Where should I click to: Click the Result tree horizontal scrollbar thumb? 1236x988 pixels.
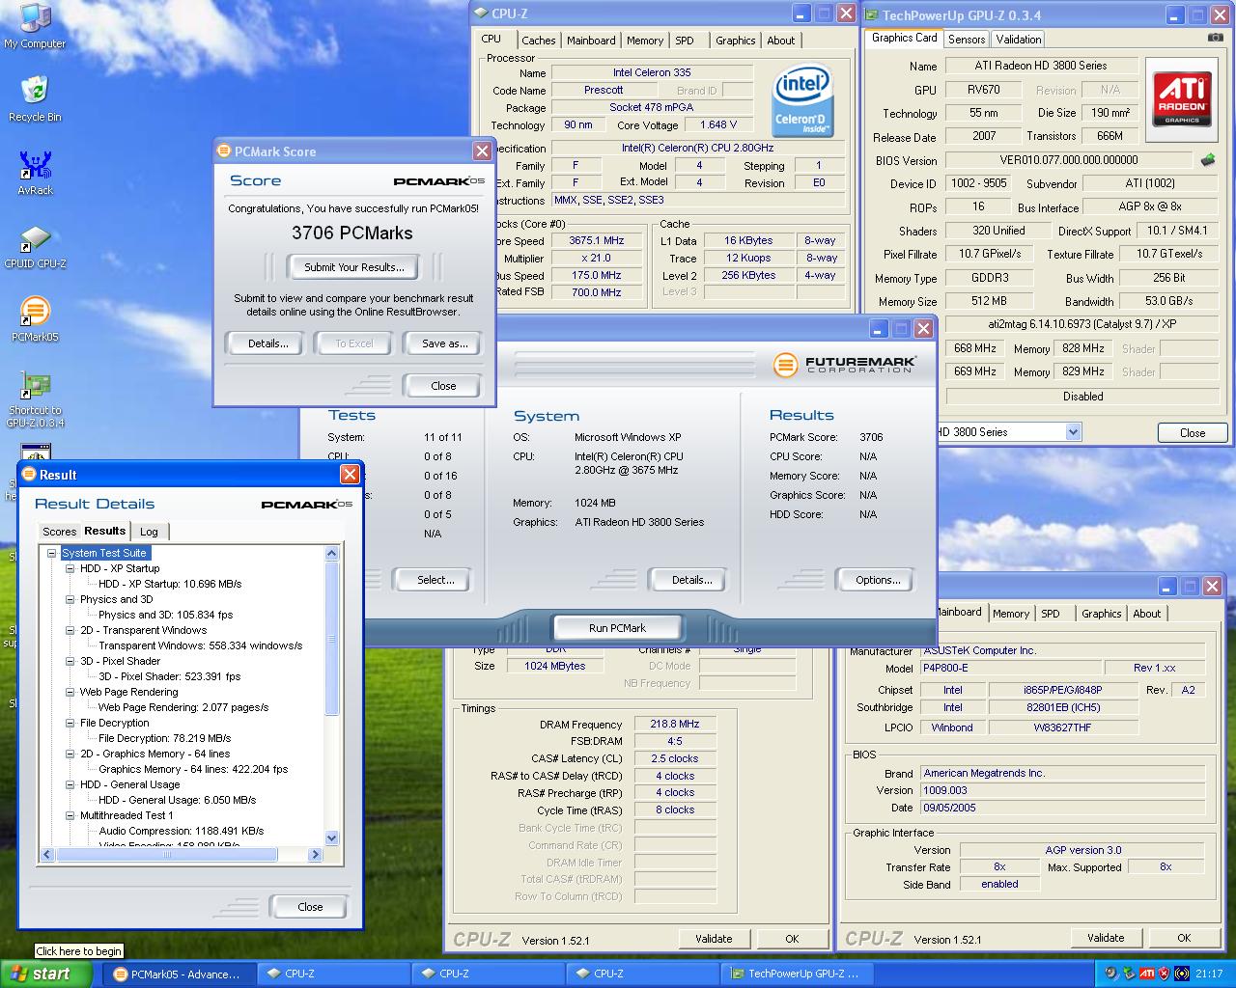click(167, 855)
